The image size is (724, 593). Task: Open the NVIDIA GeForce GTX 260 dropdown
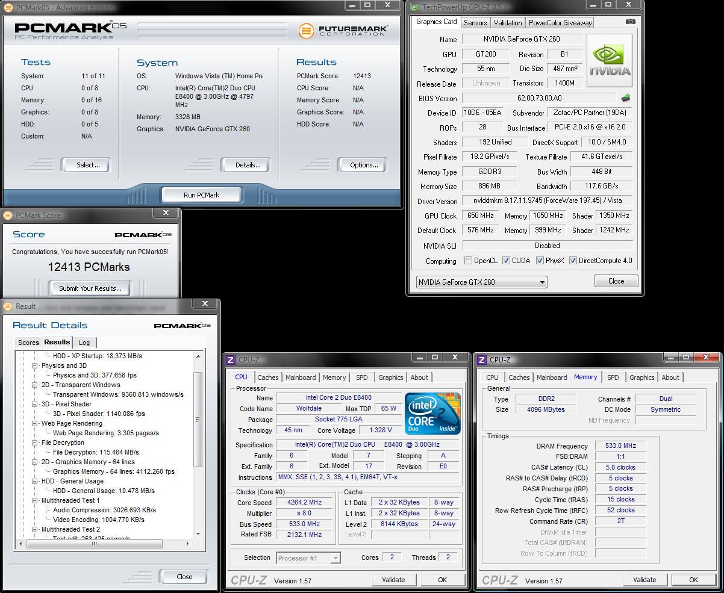pyautogui.click(x=481, y=282)
